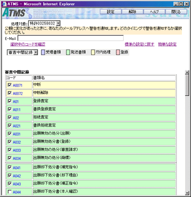Click the E-Mail input field
This screenshot has height=197, width=191.
tap(71, 38)
